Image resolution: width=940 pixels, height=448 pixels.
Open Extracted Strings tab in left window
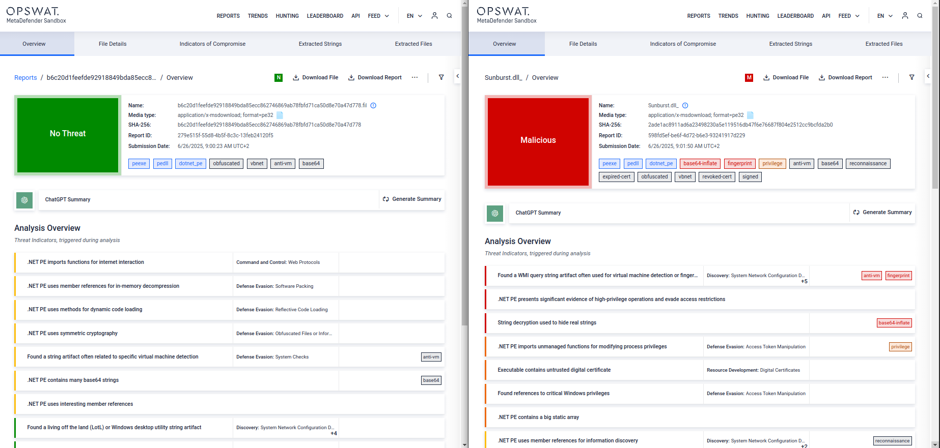[320, 44]
